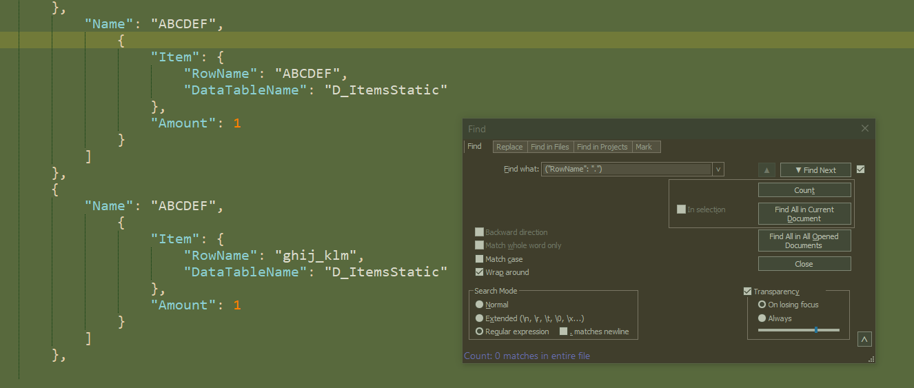Toggle the checkbox beside Find Next

point(860,170)
